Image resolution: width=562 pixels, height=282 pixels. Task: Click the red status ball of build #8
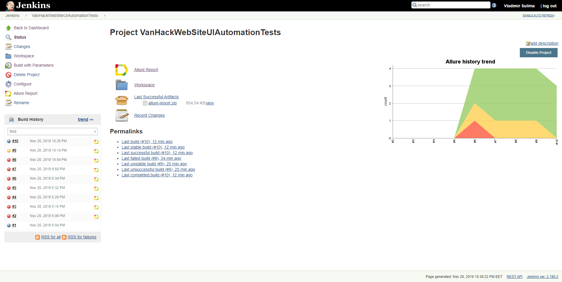pos(9,160)
